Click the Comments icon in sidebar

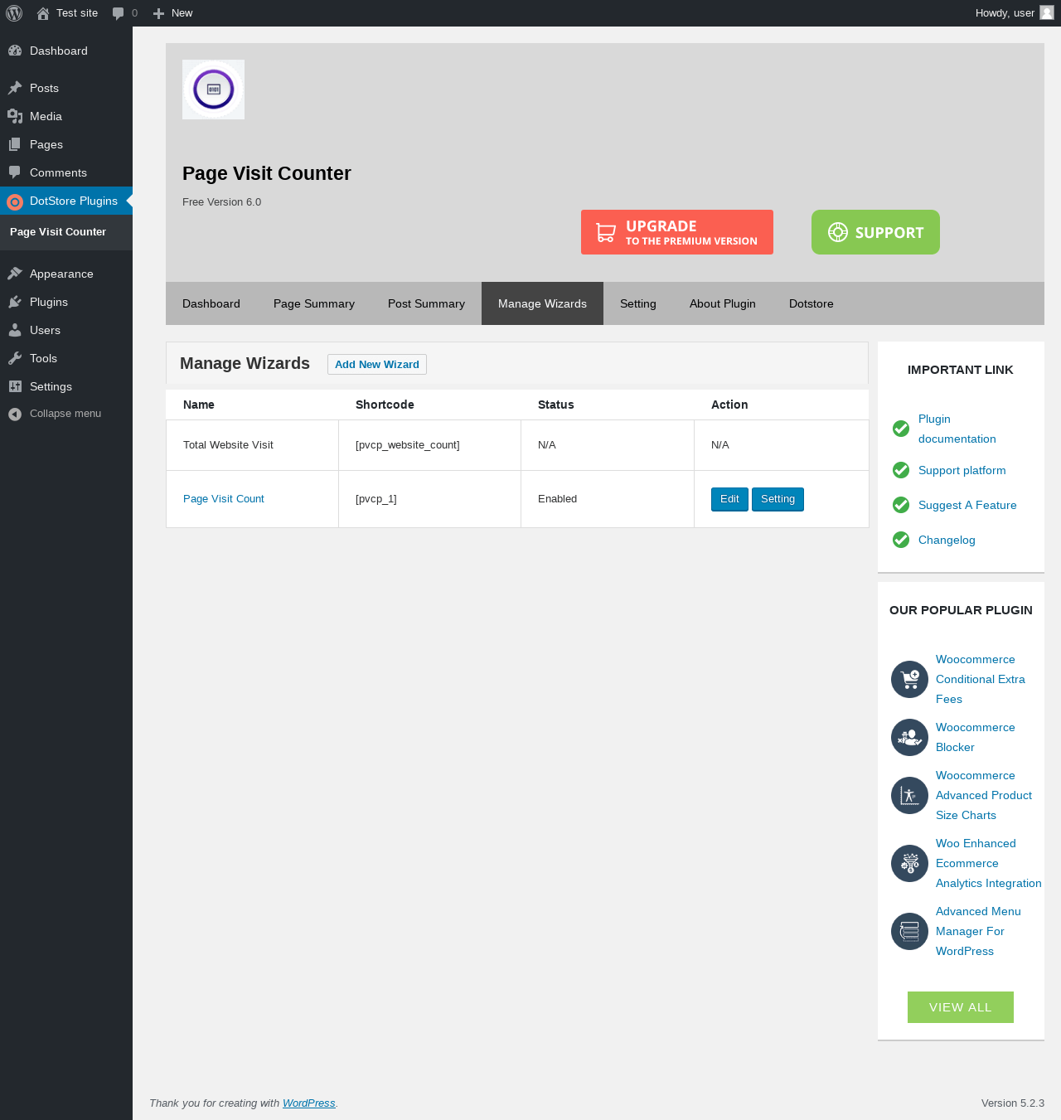[x=15, y=172]
